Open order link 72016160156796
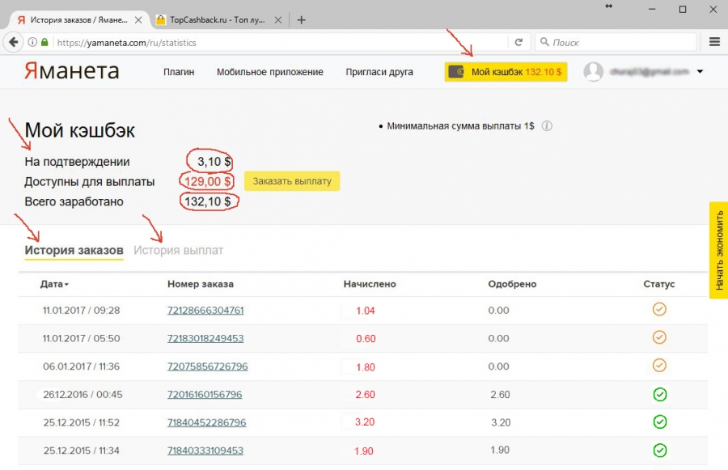The height and width of the screenshot is (470, 728). (205, 394)
